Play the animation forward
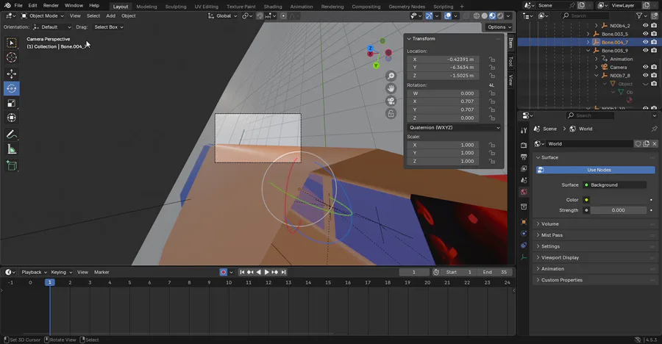Image resolution: width=662 pixels, height=344 pixels. coord(266,272)
